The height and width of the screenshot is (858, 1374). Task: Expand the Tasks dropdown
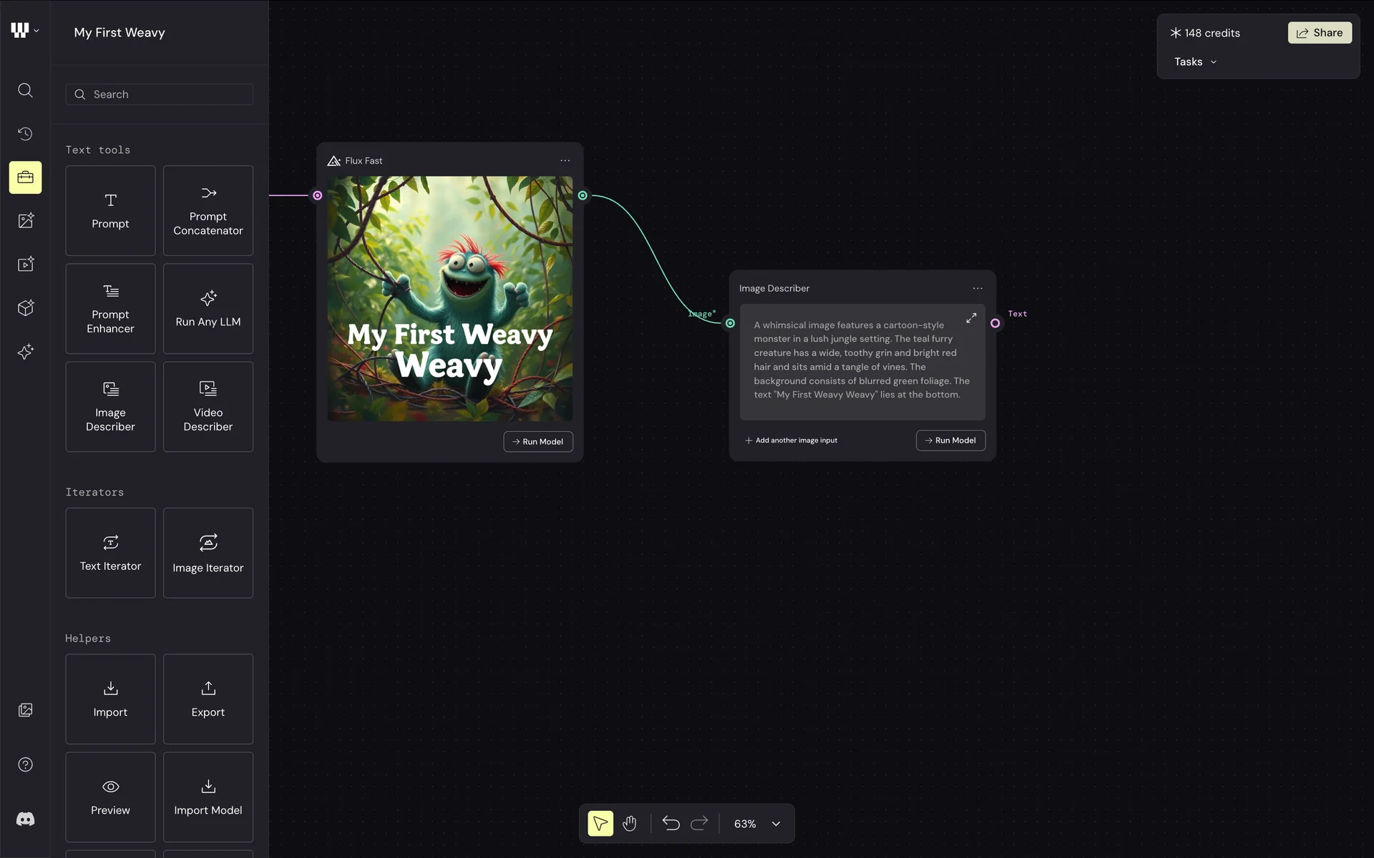[1195, 61]
